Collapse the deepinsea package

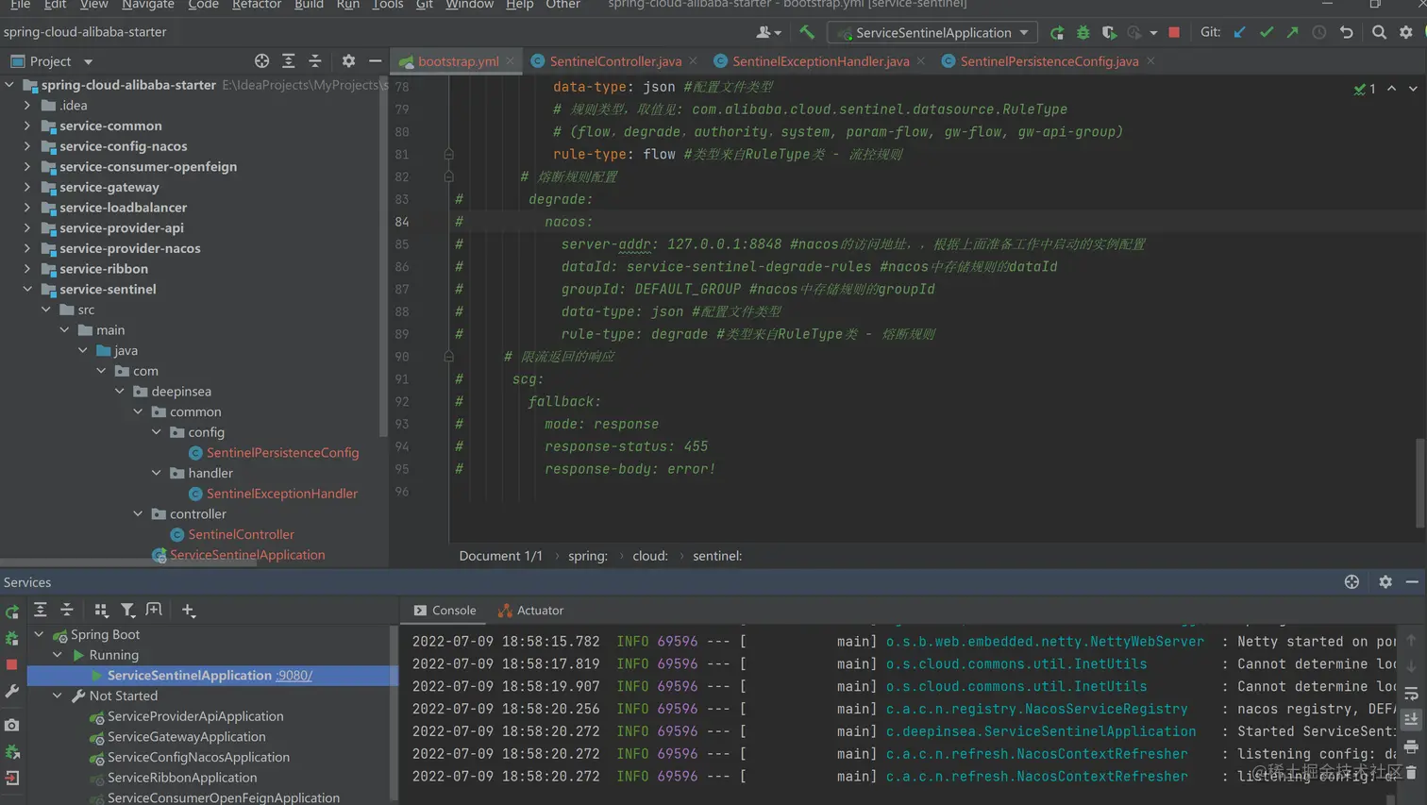pyautogui.click(x=120, y=391)
